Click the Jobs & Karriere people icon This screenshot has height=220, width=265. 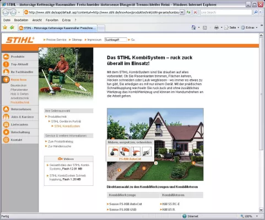[6, 117]
